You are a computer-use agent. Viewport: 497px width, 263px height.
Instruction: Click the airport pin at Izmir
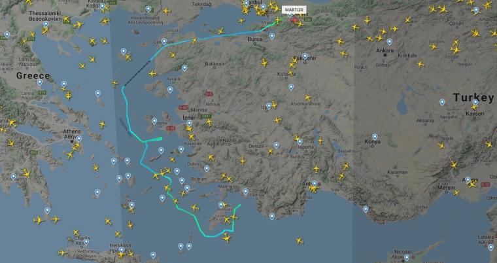189,123
